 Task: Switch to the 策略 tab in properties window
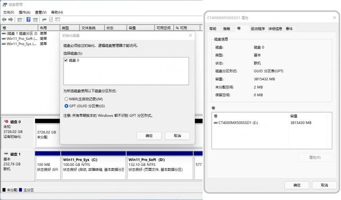226,29
